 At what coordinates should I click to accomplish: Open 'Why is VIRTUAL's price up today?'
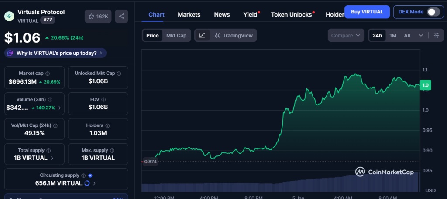[x=55, y=53]
